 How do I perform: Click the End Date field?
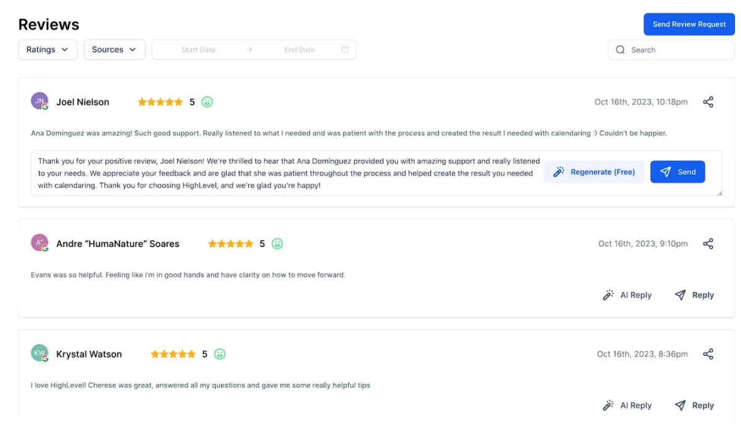299,50
